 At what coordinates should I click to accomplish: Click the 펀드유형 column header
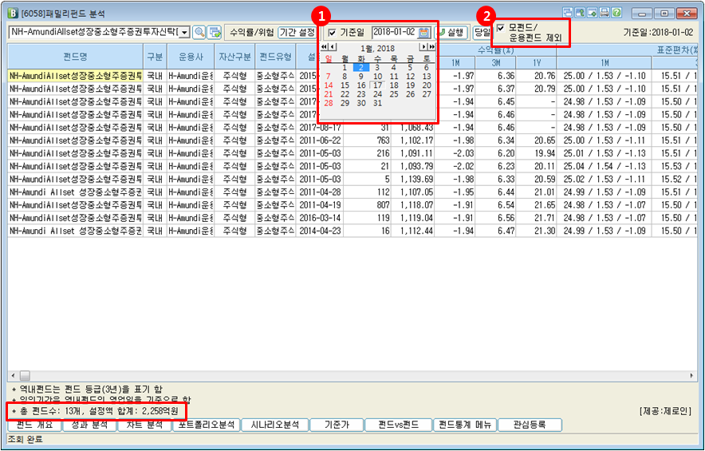[275, 57]
